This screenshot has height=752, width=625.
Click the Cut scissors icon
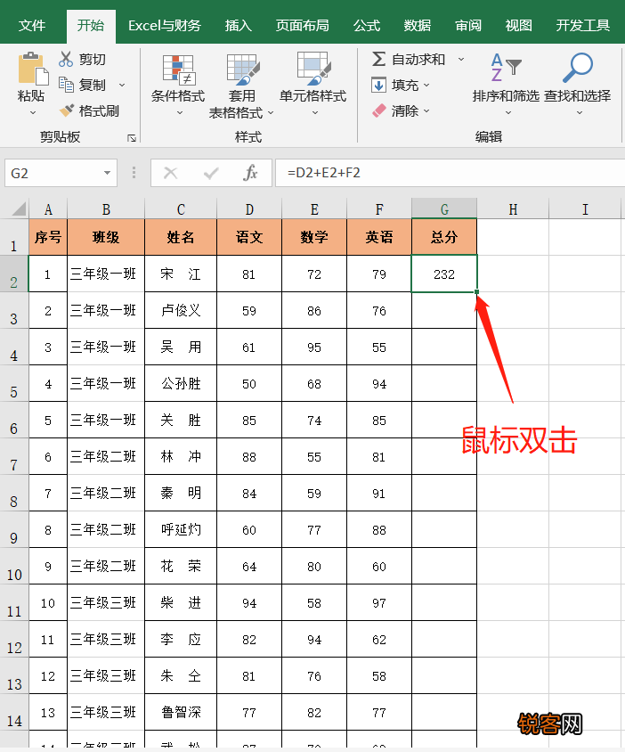pos(66,59)
